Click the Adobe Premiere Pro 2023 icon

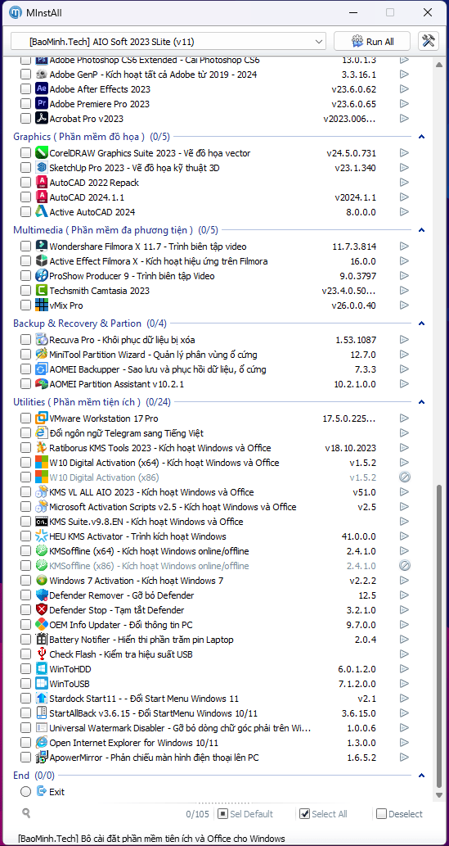[42, 103]
